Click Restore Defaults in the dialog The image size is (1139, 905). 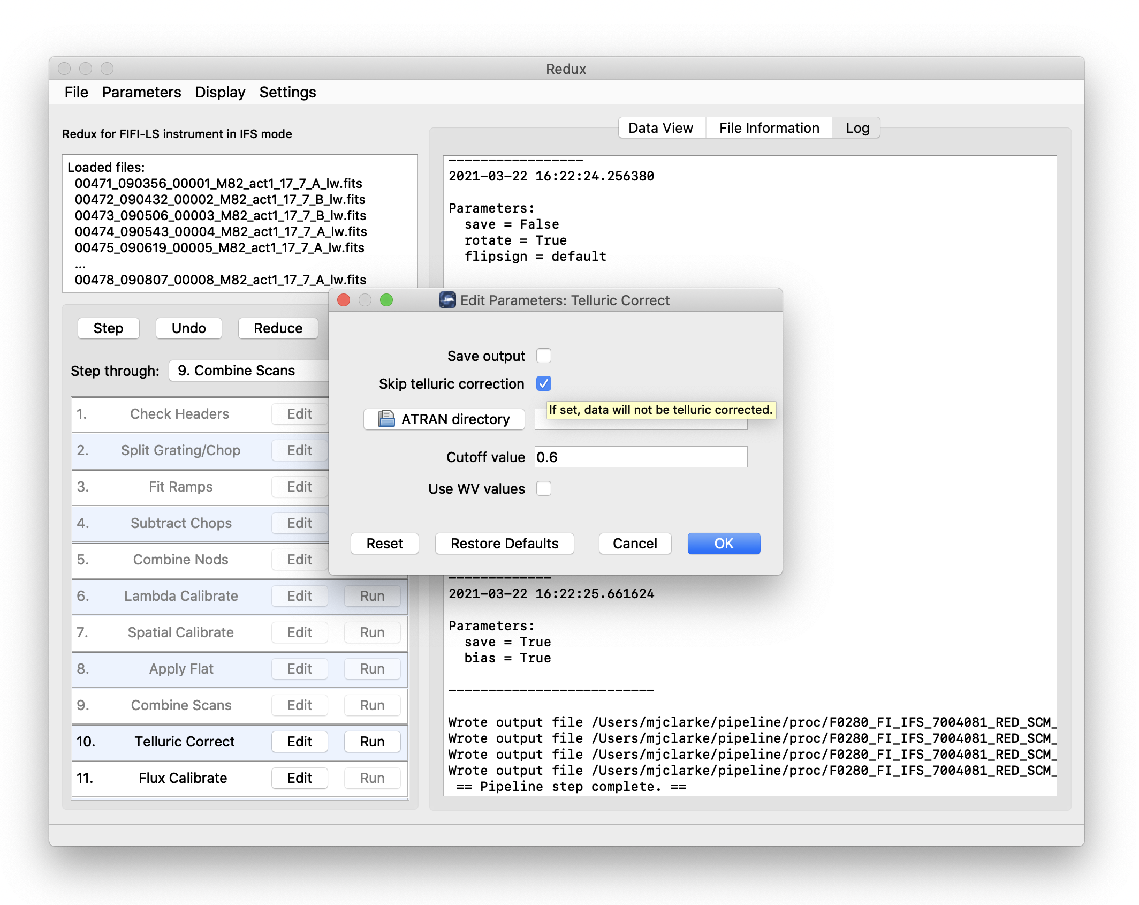(x=504, y=544)
